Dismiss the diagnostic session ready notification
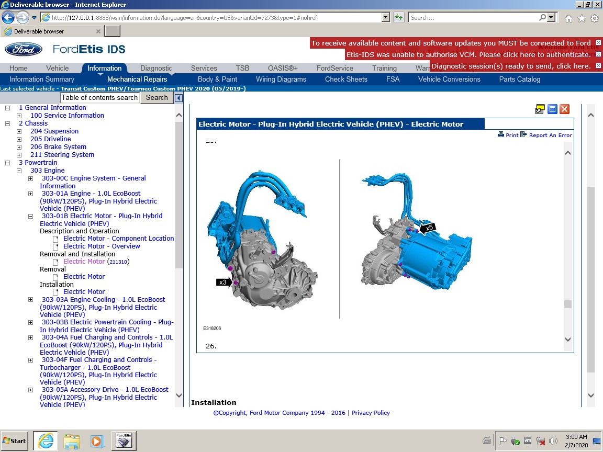The image size is (603, 452). 598,66
